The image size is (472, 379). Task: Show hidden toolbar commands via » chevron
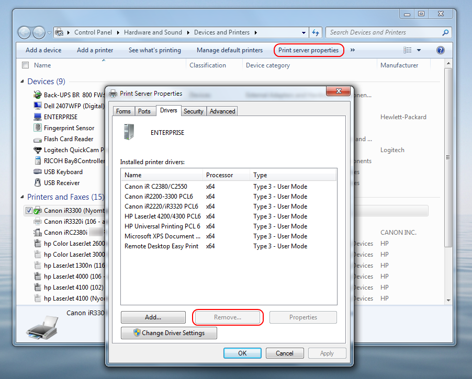click(x=352, y=50)
